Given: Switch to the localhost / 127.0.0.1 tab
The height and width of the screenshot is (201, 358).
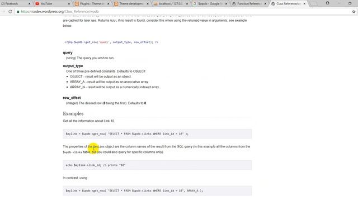Looking at the screenshot, I should (x=171, y=4).
